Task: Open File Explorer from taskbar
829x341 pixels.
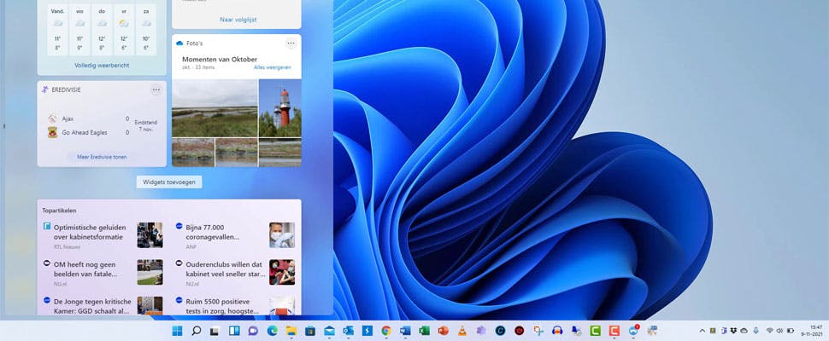Action: click(291, 331)
